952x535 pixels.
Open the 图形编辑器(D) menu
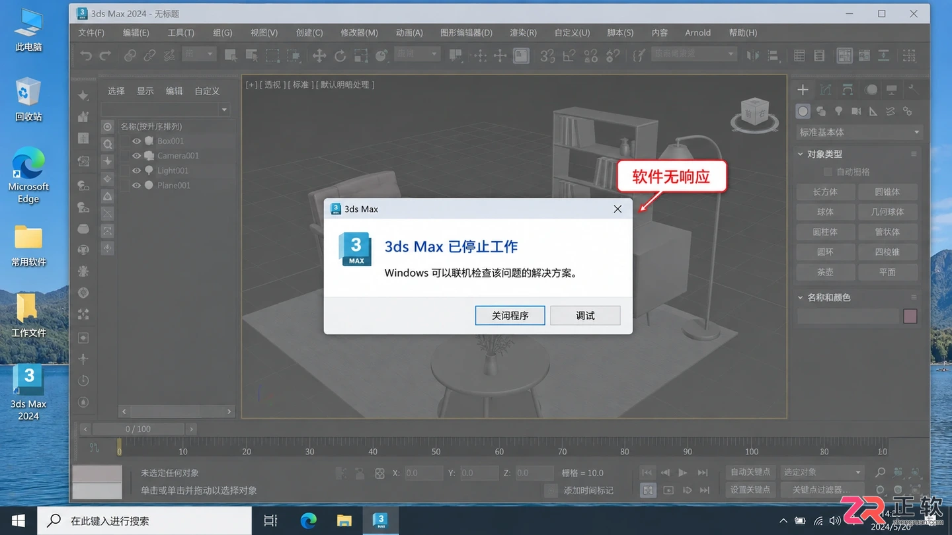point(466,32)
